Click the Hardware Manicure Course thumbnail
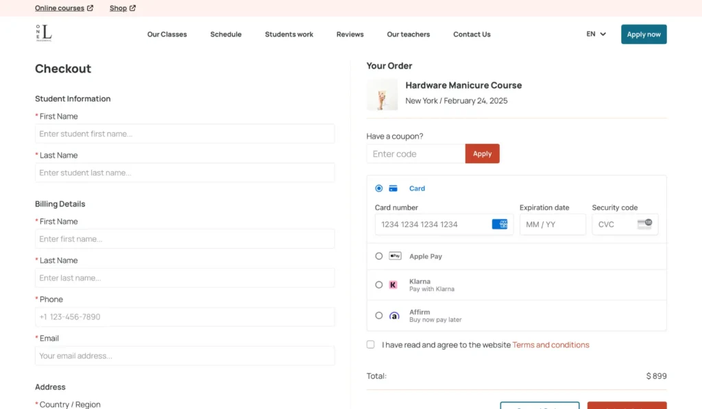 [x=382, y=95]
